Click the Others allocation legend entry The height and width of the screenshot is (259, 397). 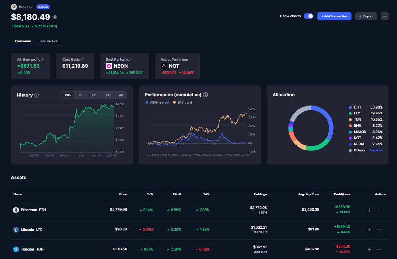tap(357, 150)
